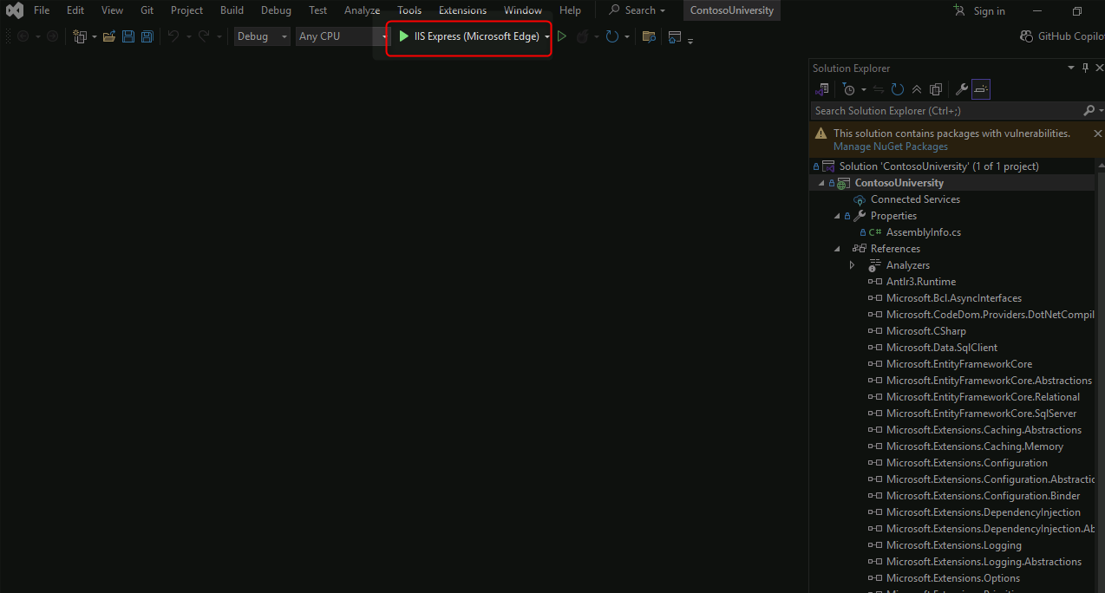The width and height of the screenshot is (1105, 593).
Task: Expand the Analyzers node
Action: 853,265
